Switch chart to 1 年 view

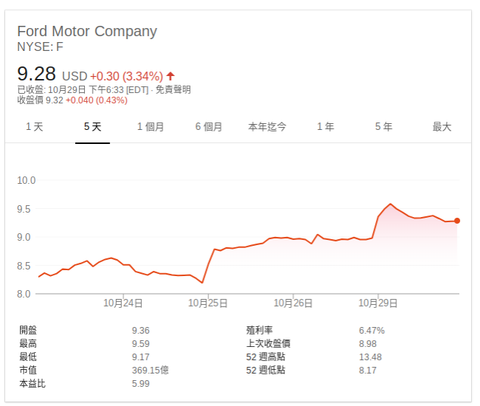(326, 127)
